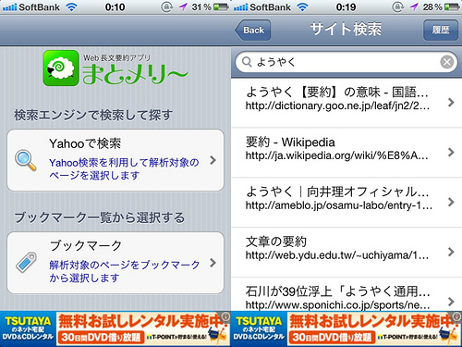
Task: Tap the battery icon in left status bar
Action: click(221, 6)
